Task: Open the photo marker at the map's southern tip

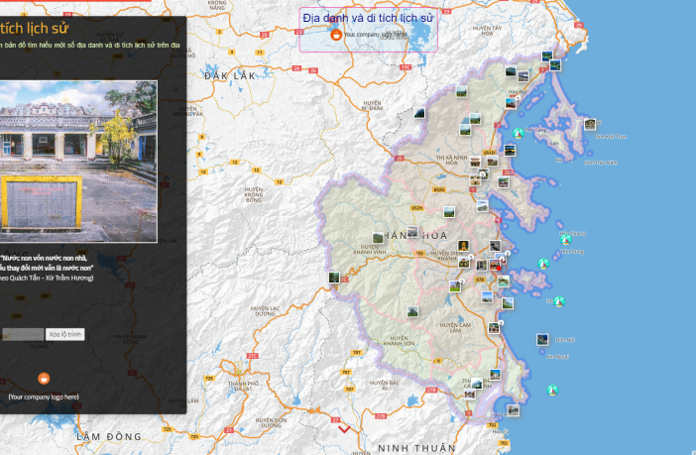Action: (x=514, y=410)
